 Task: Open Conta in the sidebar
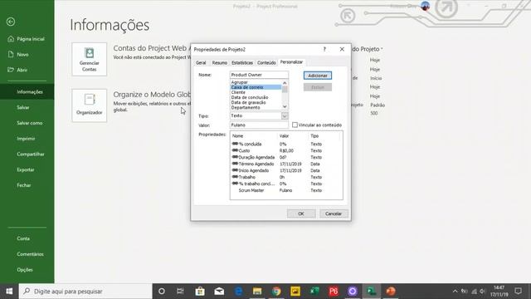tap(23, 238)
